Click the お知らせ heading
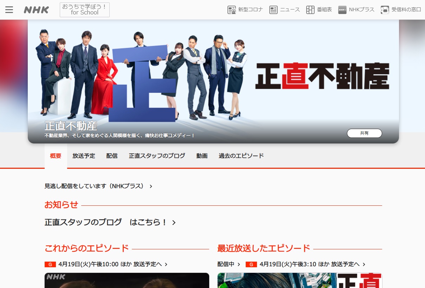425x288 pixels. pyautogui.click(x=61, y=205)
